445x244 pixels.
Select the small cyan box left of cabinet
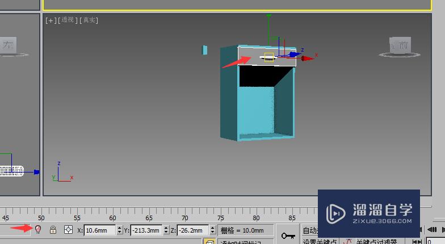pyautogui.click(x=204, y=50)
